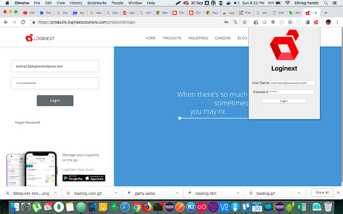Open a new tab with the plus button
This screenshot has height=214, width=343.
(326, 13)
